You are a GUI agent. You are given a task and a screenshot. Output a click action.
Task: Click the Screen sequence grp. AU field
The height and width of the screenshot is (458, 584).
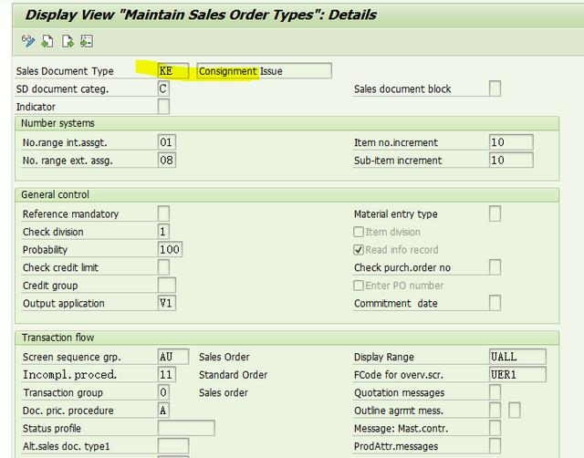pyautogui.click(x=173, y=357)
